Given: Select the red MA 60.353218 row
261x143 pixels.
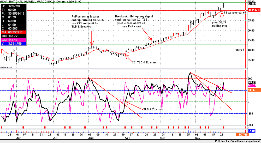Looking at the screenshot, I should click(x=13, y=32).
